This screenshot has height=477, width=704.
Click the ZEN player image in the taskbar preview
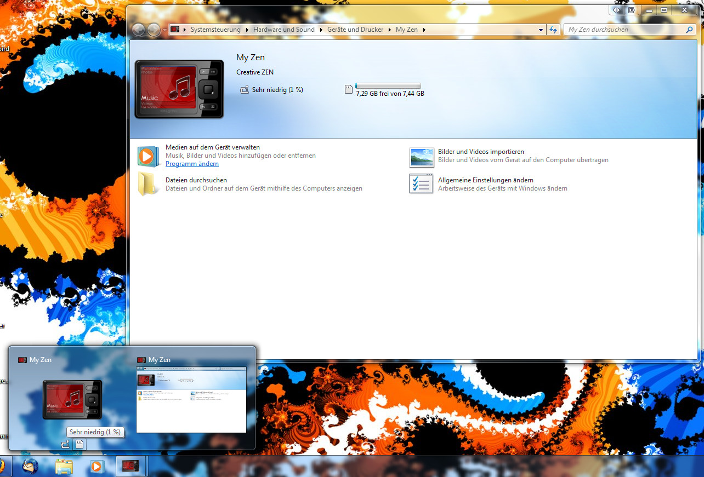72,400
